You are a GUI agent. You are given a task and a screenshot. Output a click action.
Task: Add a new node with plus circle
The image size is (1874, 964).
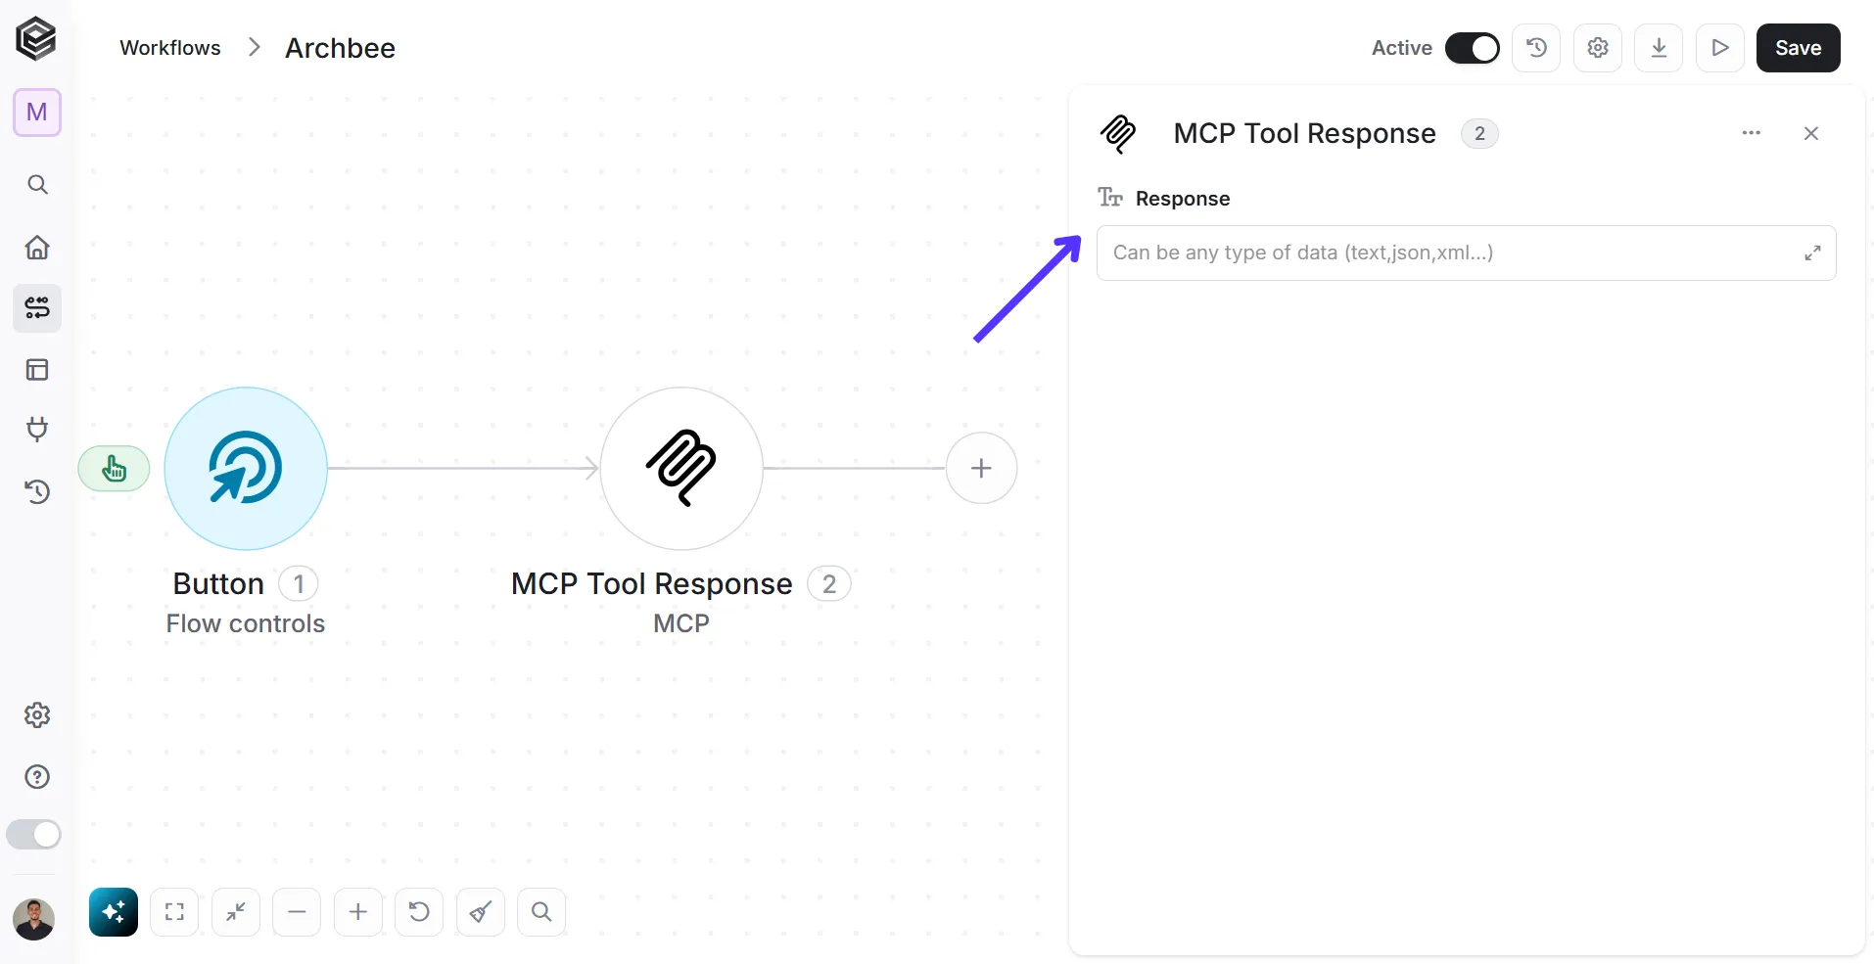click(981, 468)
